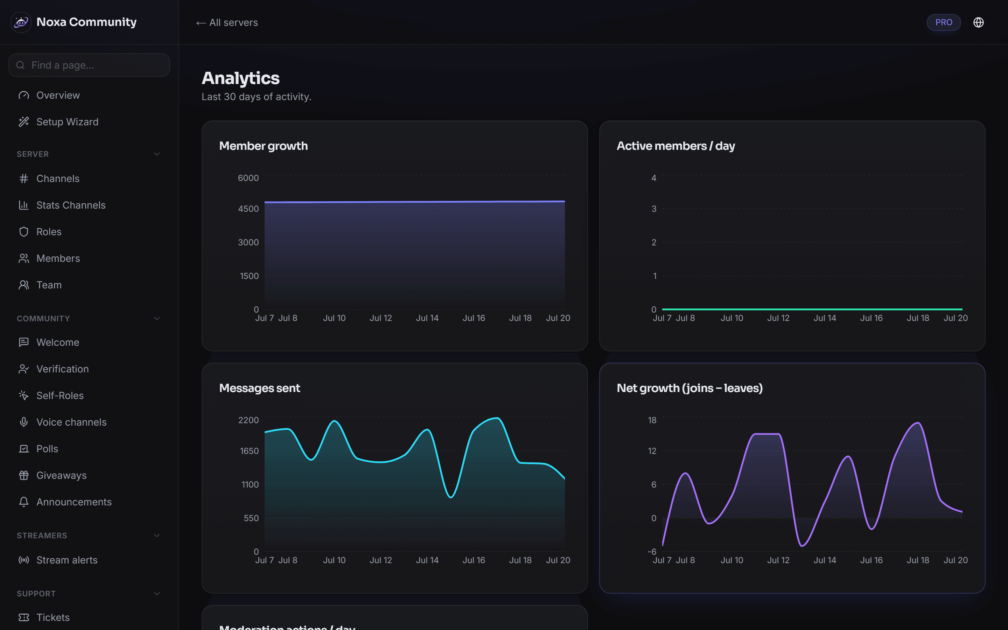
Task: Collapse the STREAMERS section chevron
Action: pos(156,536)
